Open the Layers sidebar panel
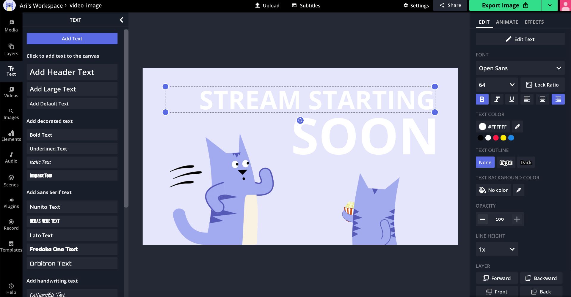Image resolution: width=571 pixels, height=297 pixels. (x=11, y=49)
